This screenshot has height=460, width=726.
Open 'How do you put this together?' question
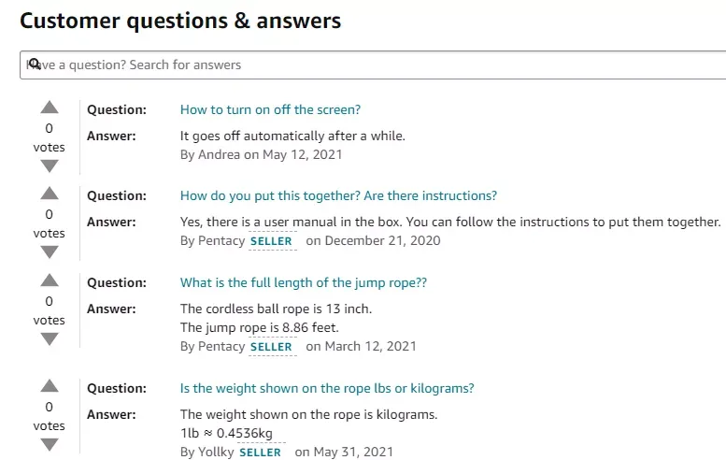338,196
